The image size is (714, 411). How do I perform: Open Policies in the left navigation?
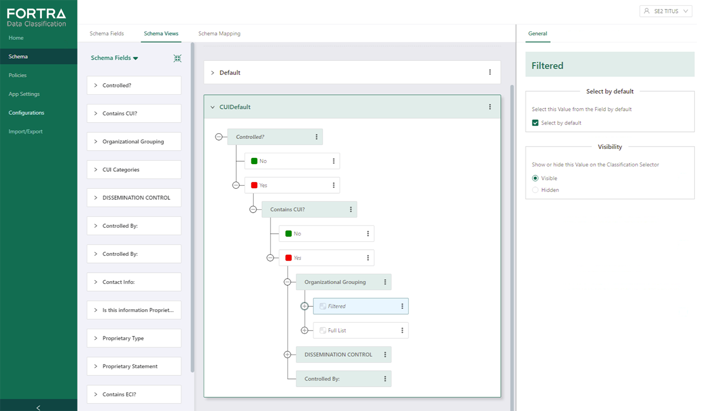[18, 75]
